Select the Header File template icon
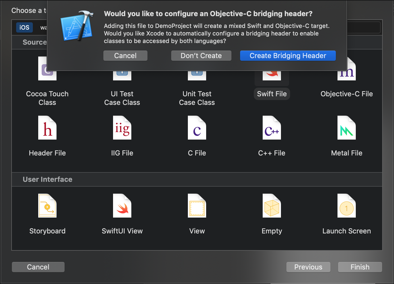This screenshot has width=394, height=284. point(47,128)
